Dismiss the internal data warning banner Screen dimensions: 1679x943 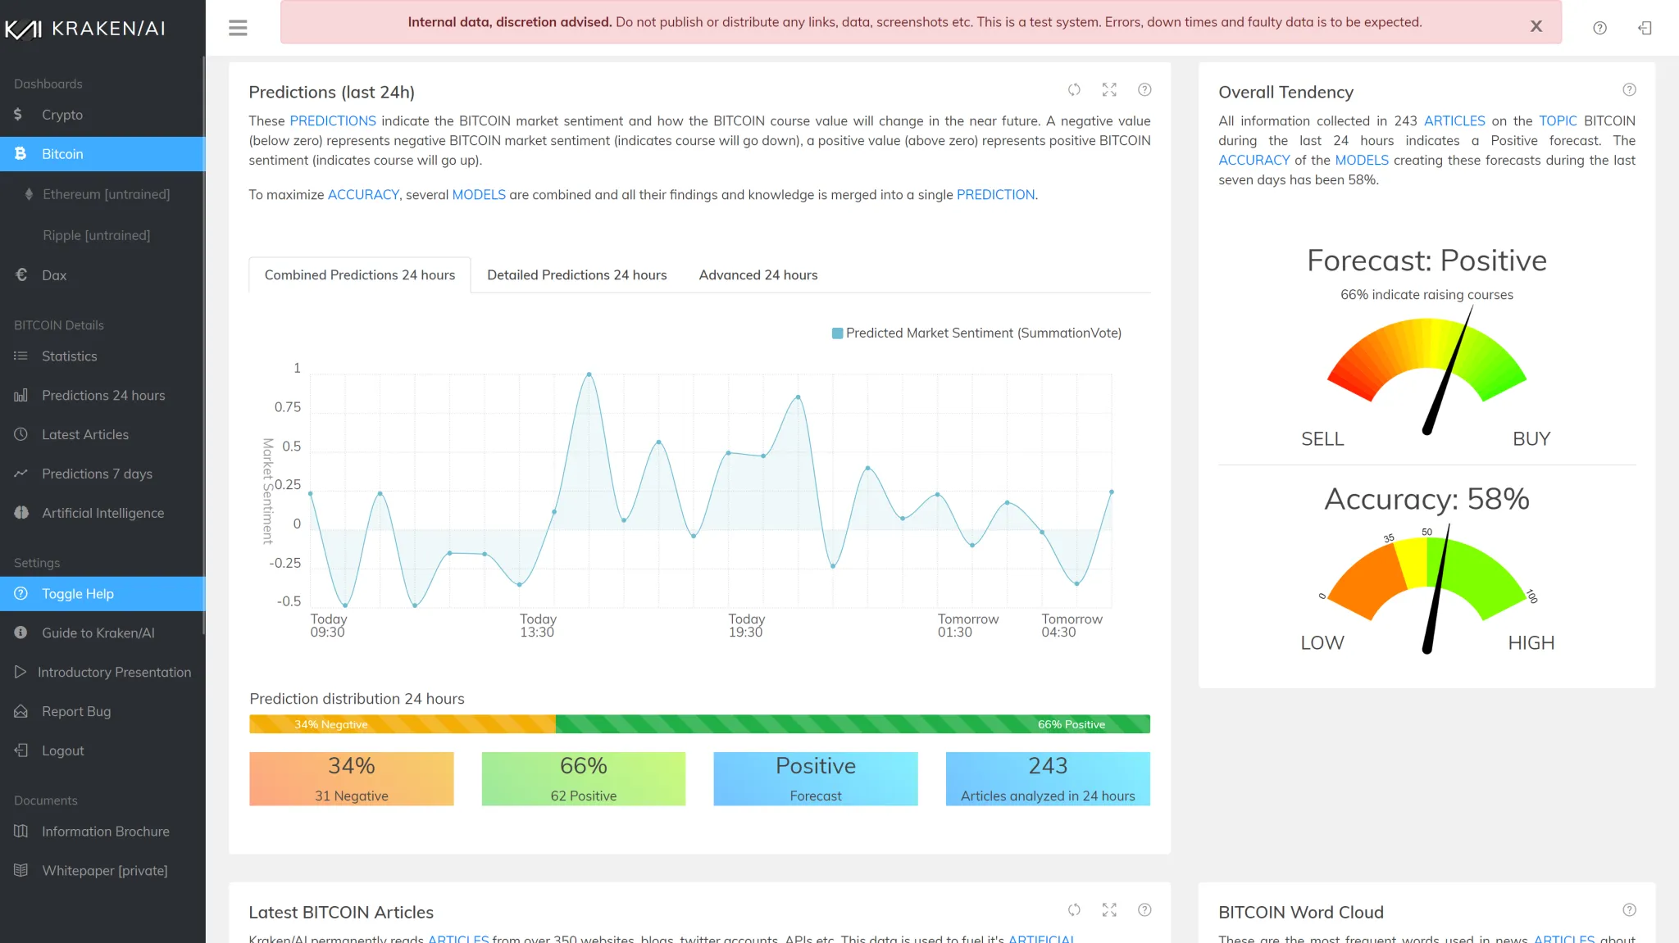click(x=1536, y=26)
